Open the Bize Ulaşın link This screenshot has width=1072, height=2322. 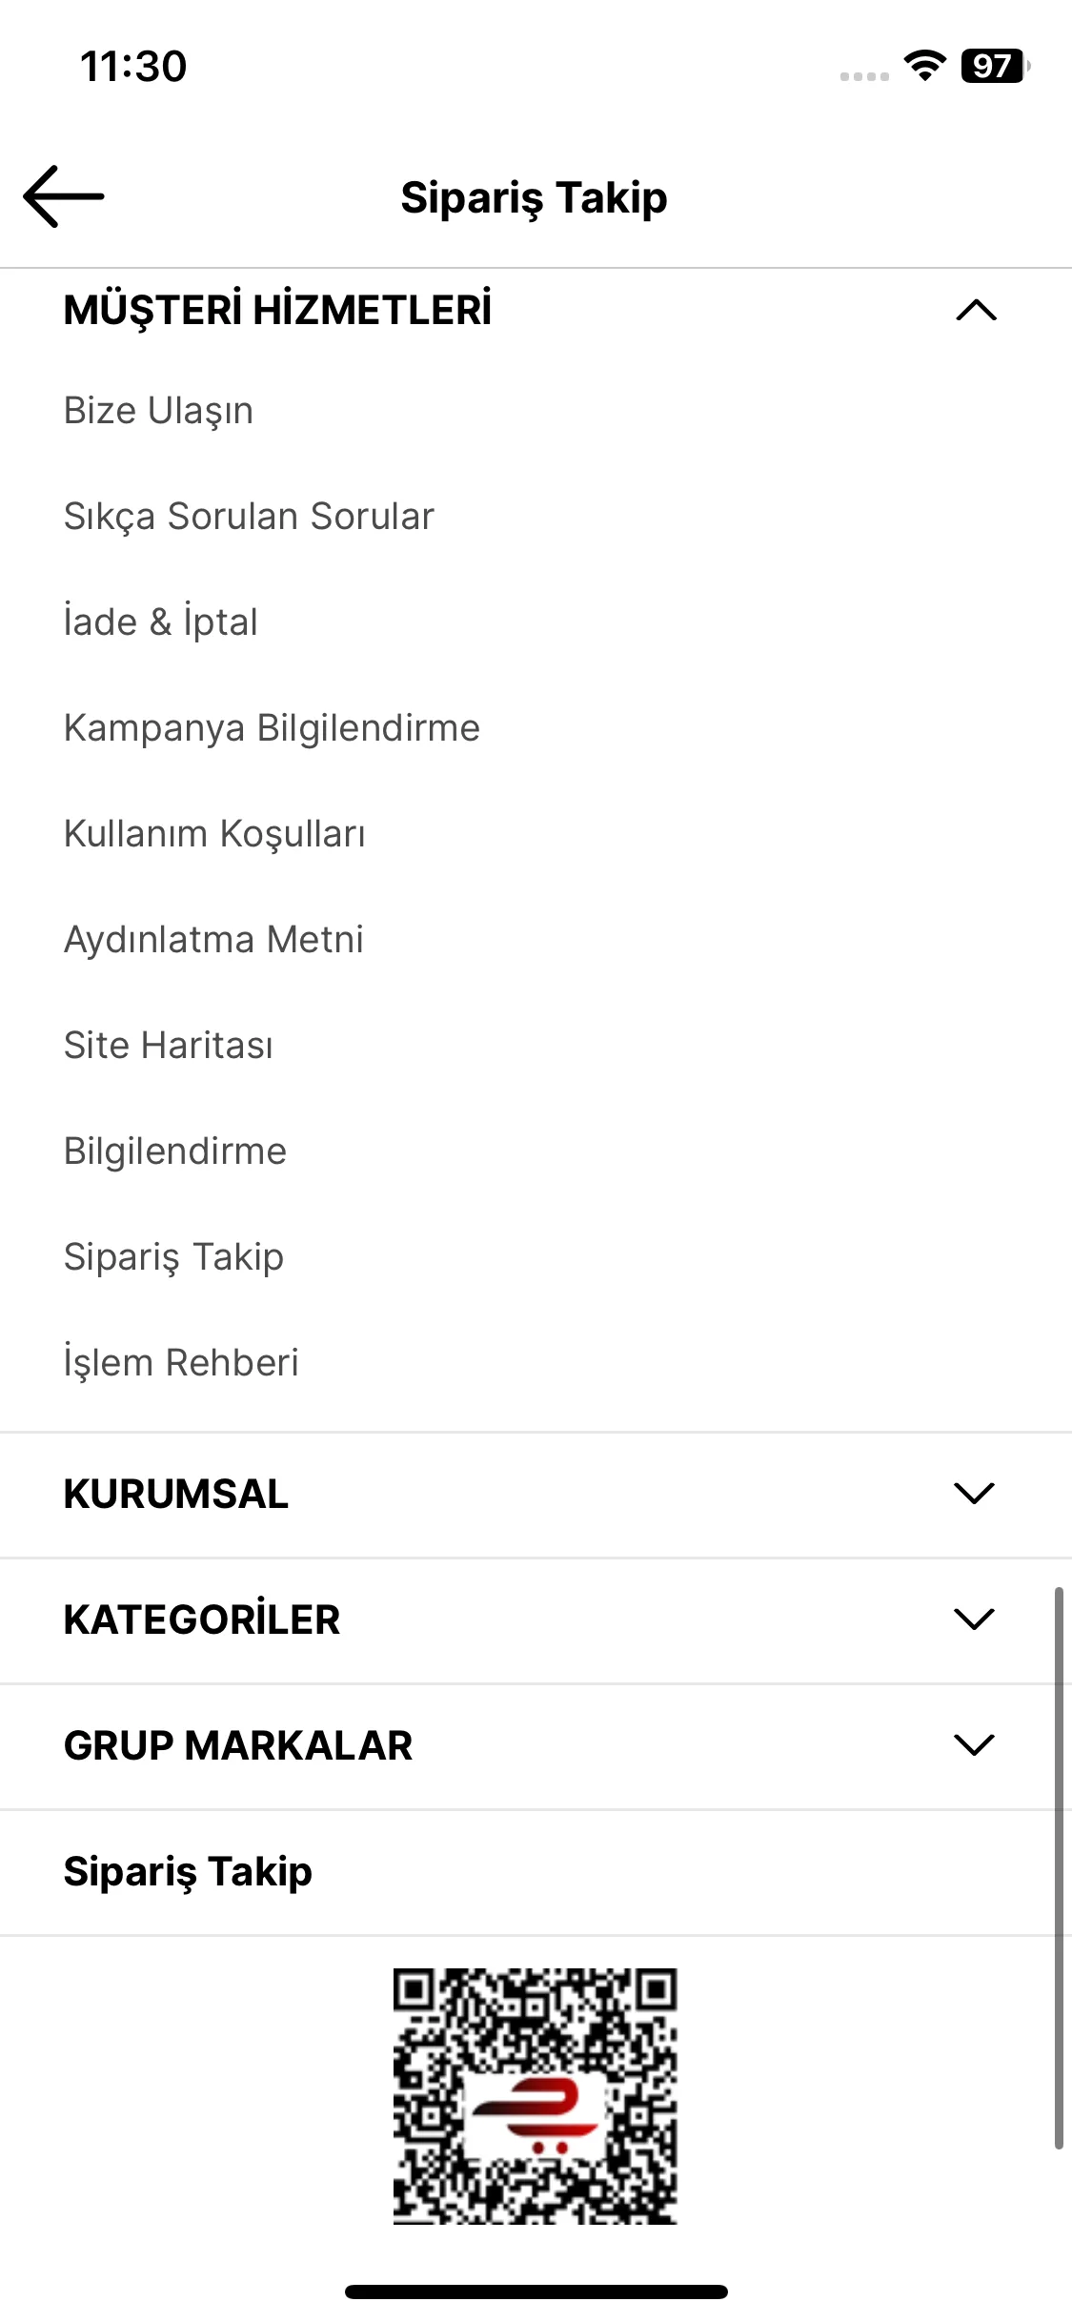point(158,411)
